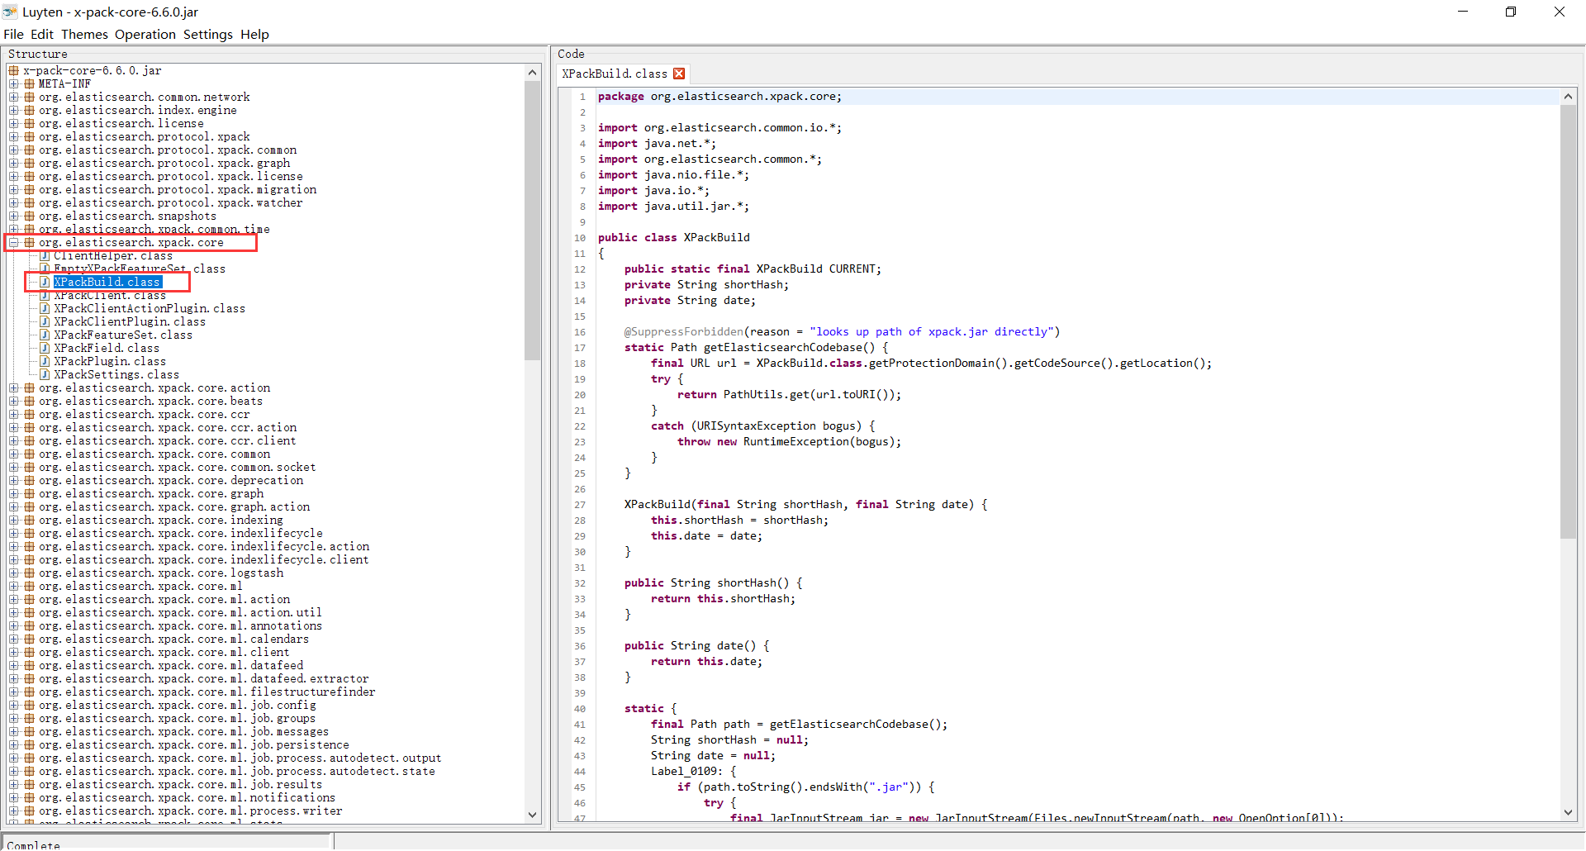1586x851 pixels.
Task: Select XPackSettings.class in the tree
Action: pos(116,374)
